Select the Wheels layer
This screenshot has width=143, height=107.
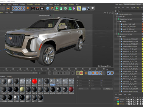[x=122, y=104]
